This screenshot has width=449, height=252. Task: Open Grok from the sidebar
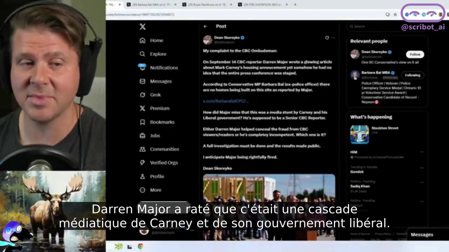click(150, 95)
